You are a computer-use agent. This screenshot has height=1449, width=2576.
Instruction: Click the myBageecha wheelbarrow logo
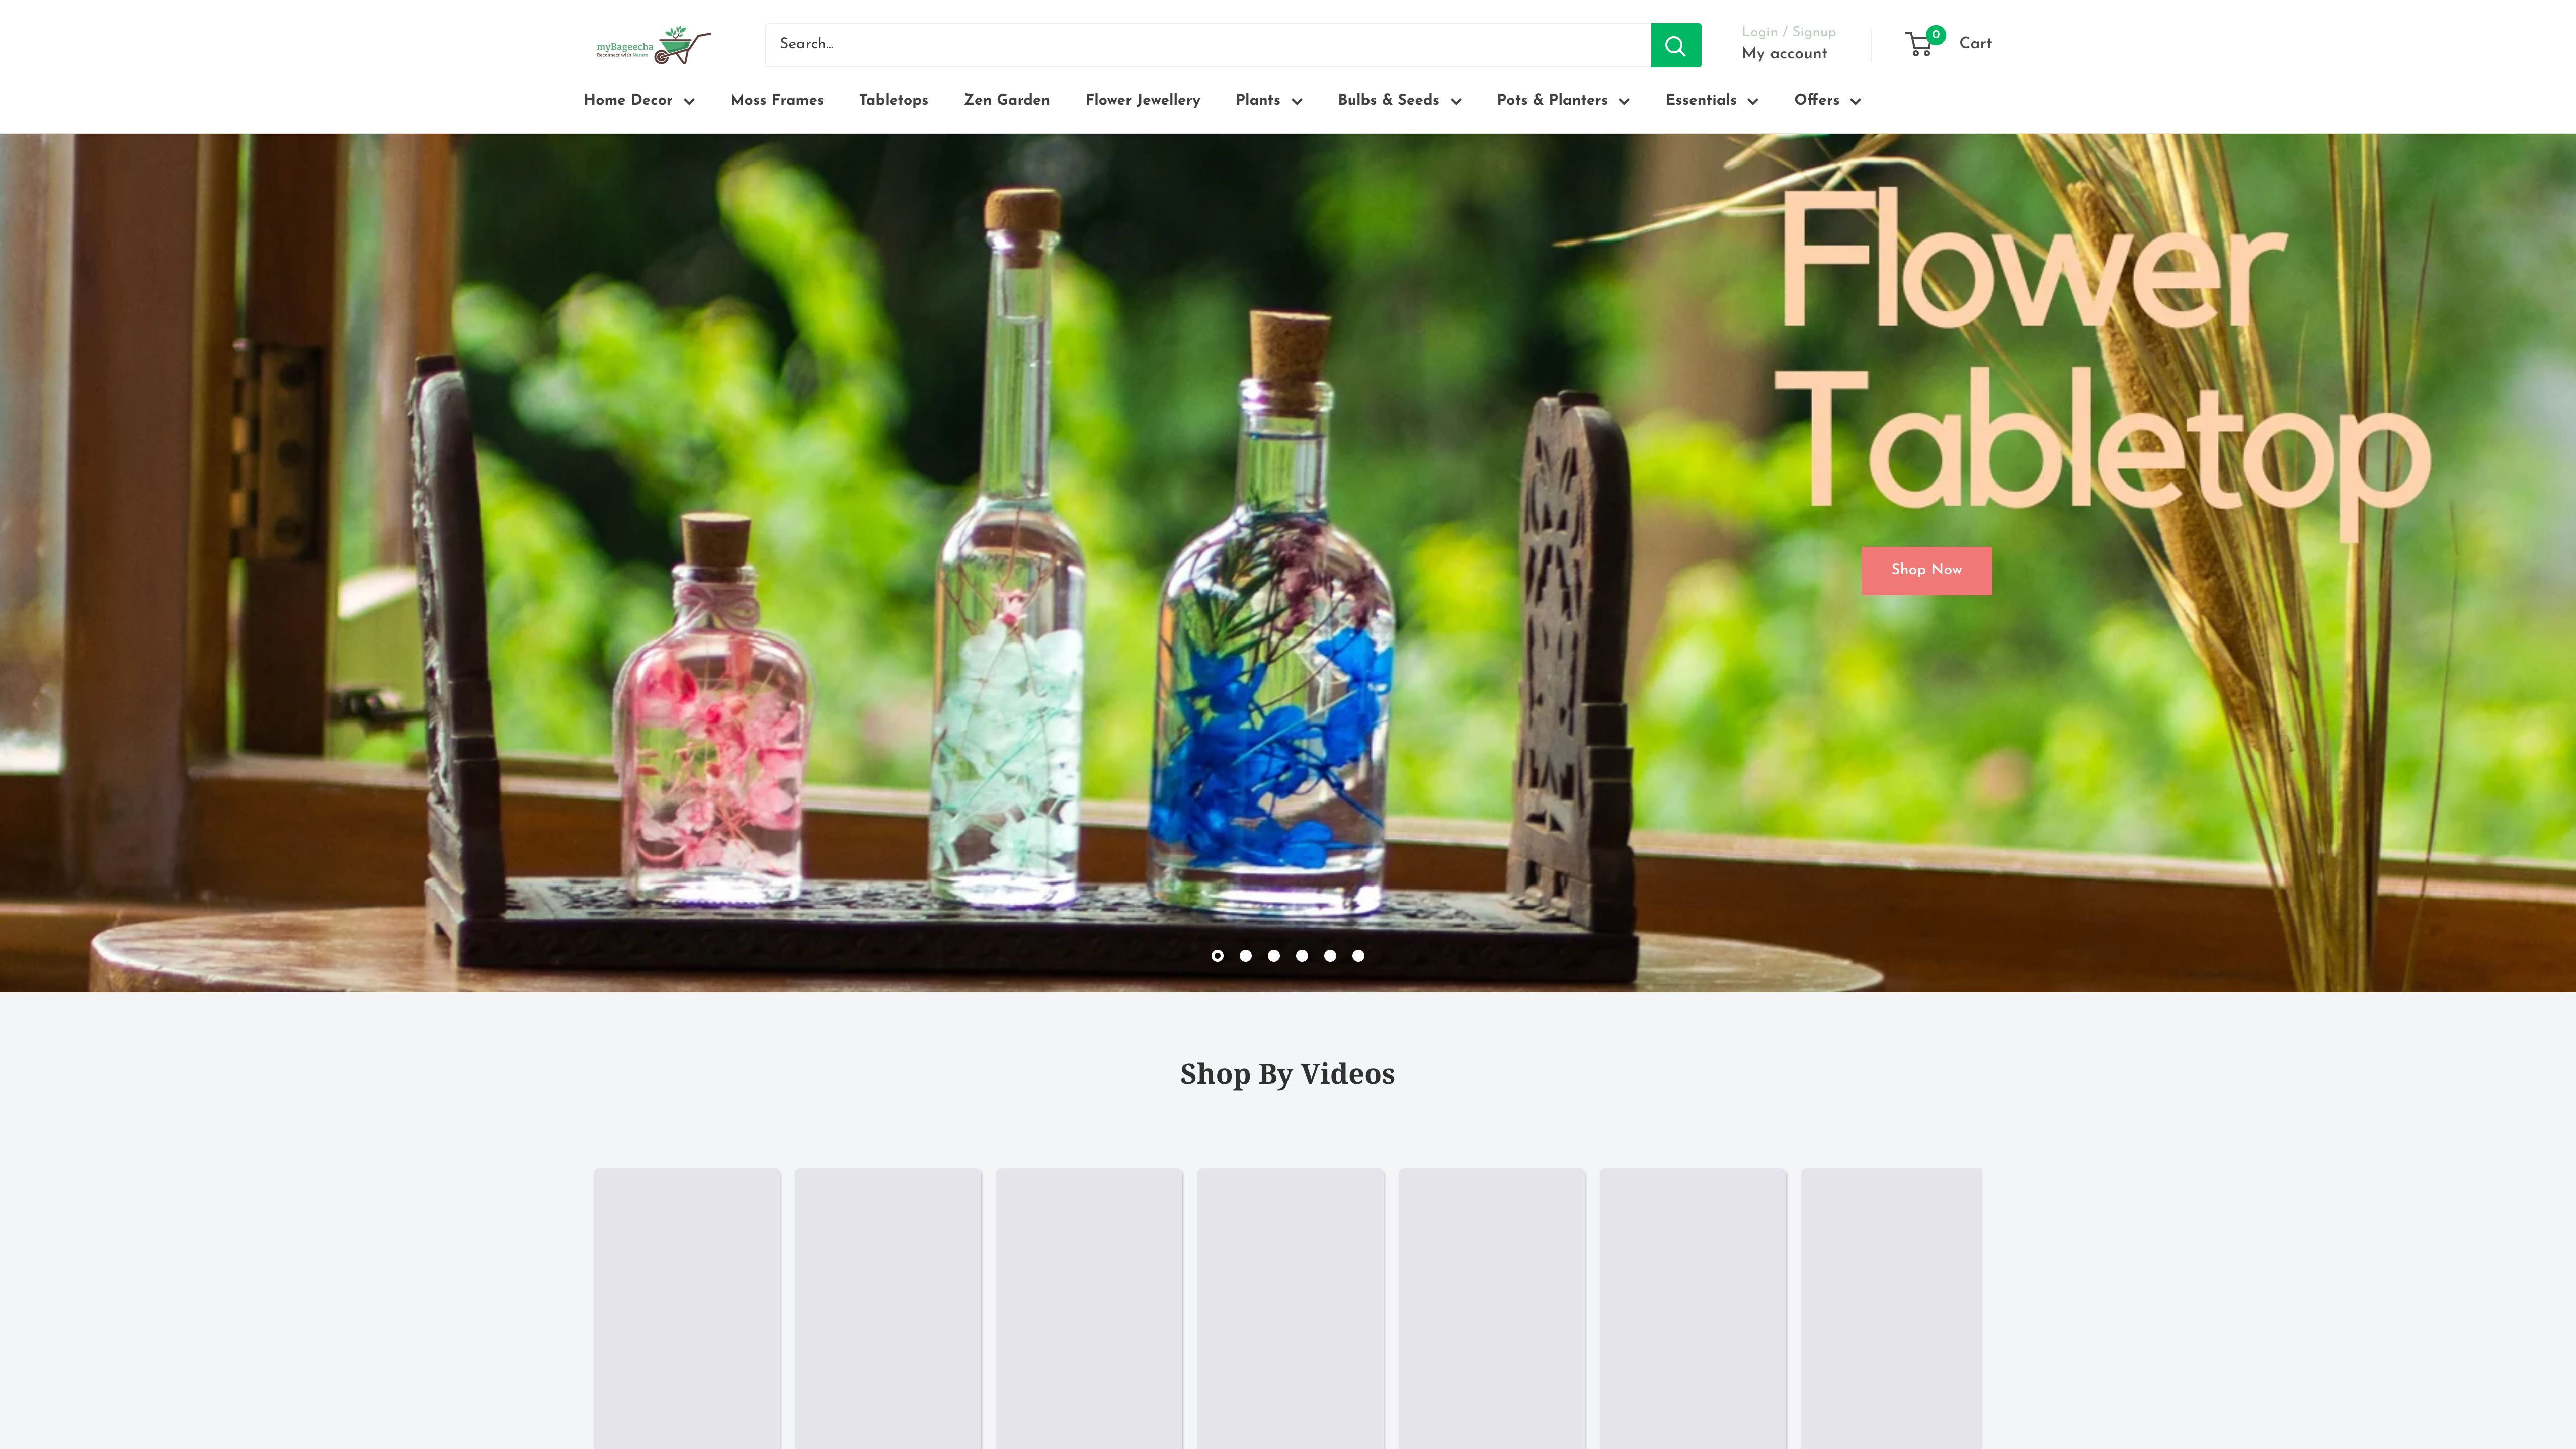[652, 44]
